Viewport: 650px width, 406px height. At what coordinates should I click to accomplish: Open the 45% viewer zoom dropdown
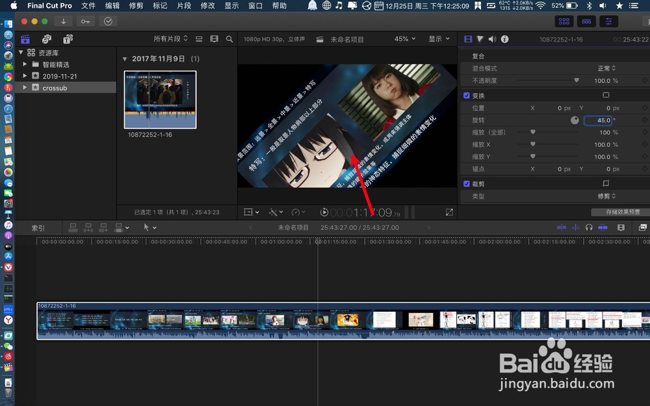[404, 38]
